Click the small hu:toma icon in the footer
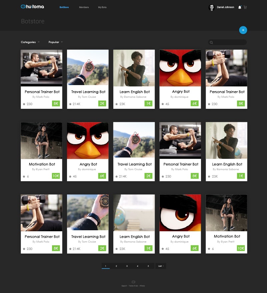This screenshot has height=293, width=267. [133, 282]
